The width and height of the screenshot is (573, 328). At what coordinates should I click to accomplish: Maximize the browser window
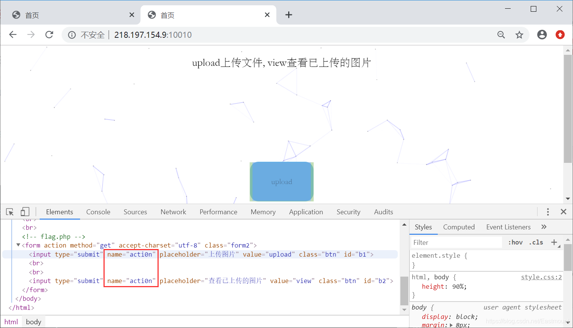click(533, 9)
